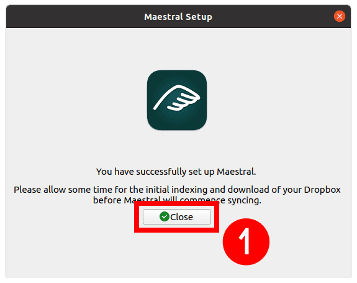Click the "You have successfully set up Maestral" message

(x=176, y=172)
